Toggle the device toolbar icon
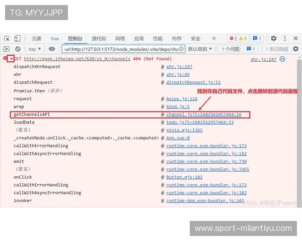Screen dimensions: 302x241 [18, 39]
